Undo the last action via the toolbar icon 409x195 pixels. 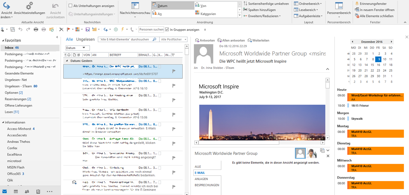point(20,29)
